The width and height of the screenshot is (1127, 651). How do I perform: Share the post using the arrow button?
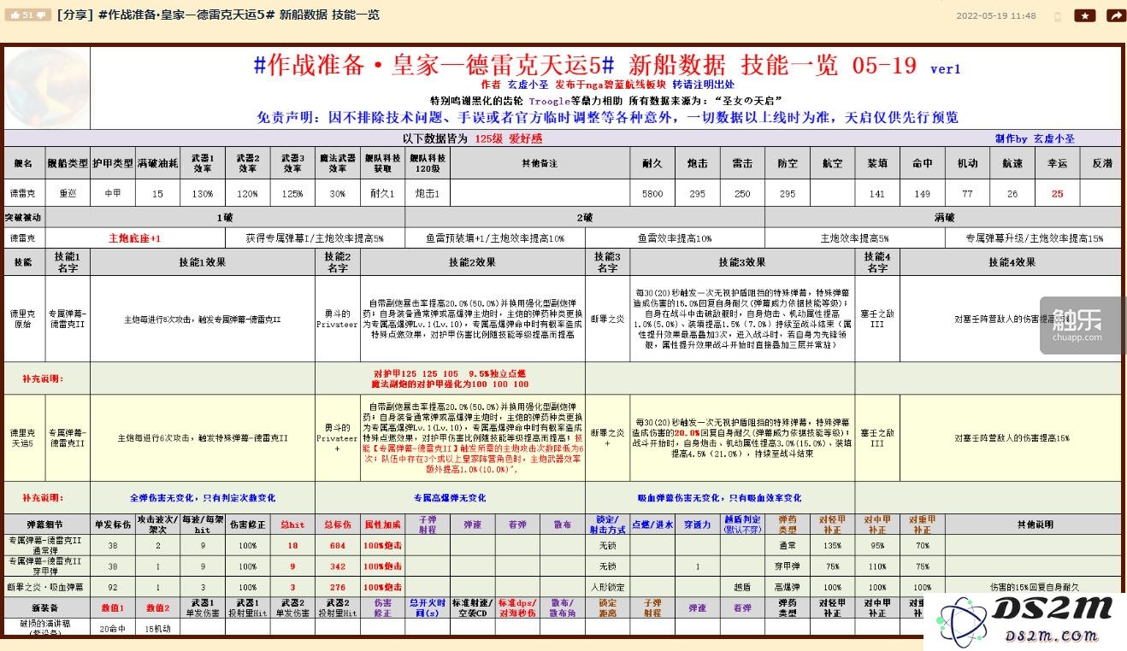pos(1115,15)
